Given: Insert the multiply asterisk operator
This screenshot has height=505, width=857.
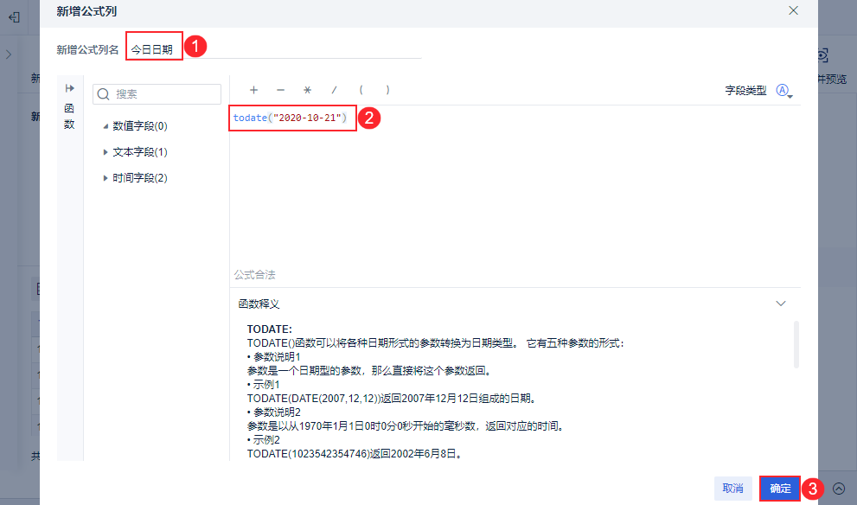Looking at the screenshot, I should pos(307,90).
